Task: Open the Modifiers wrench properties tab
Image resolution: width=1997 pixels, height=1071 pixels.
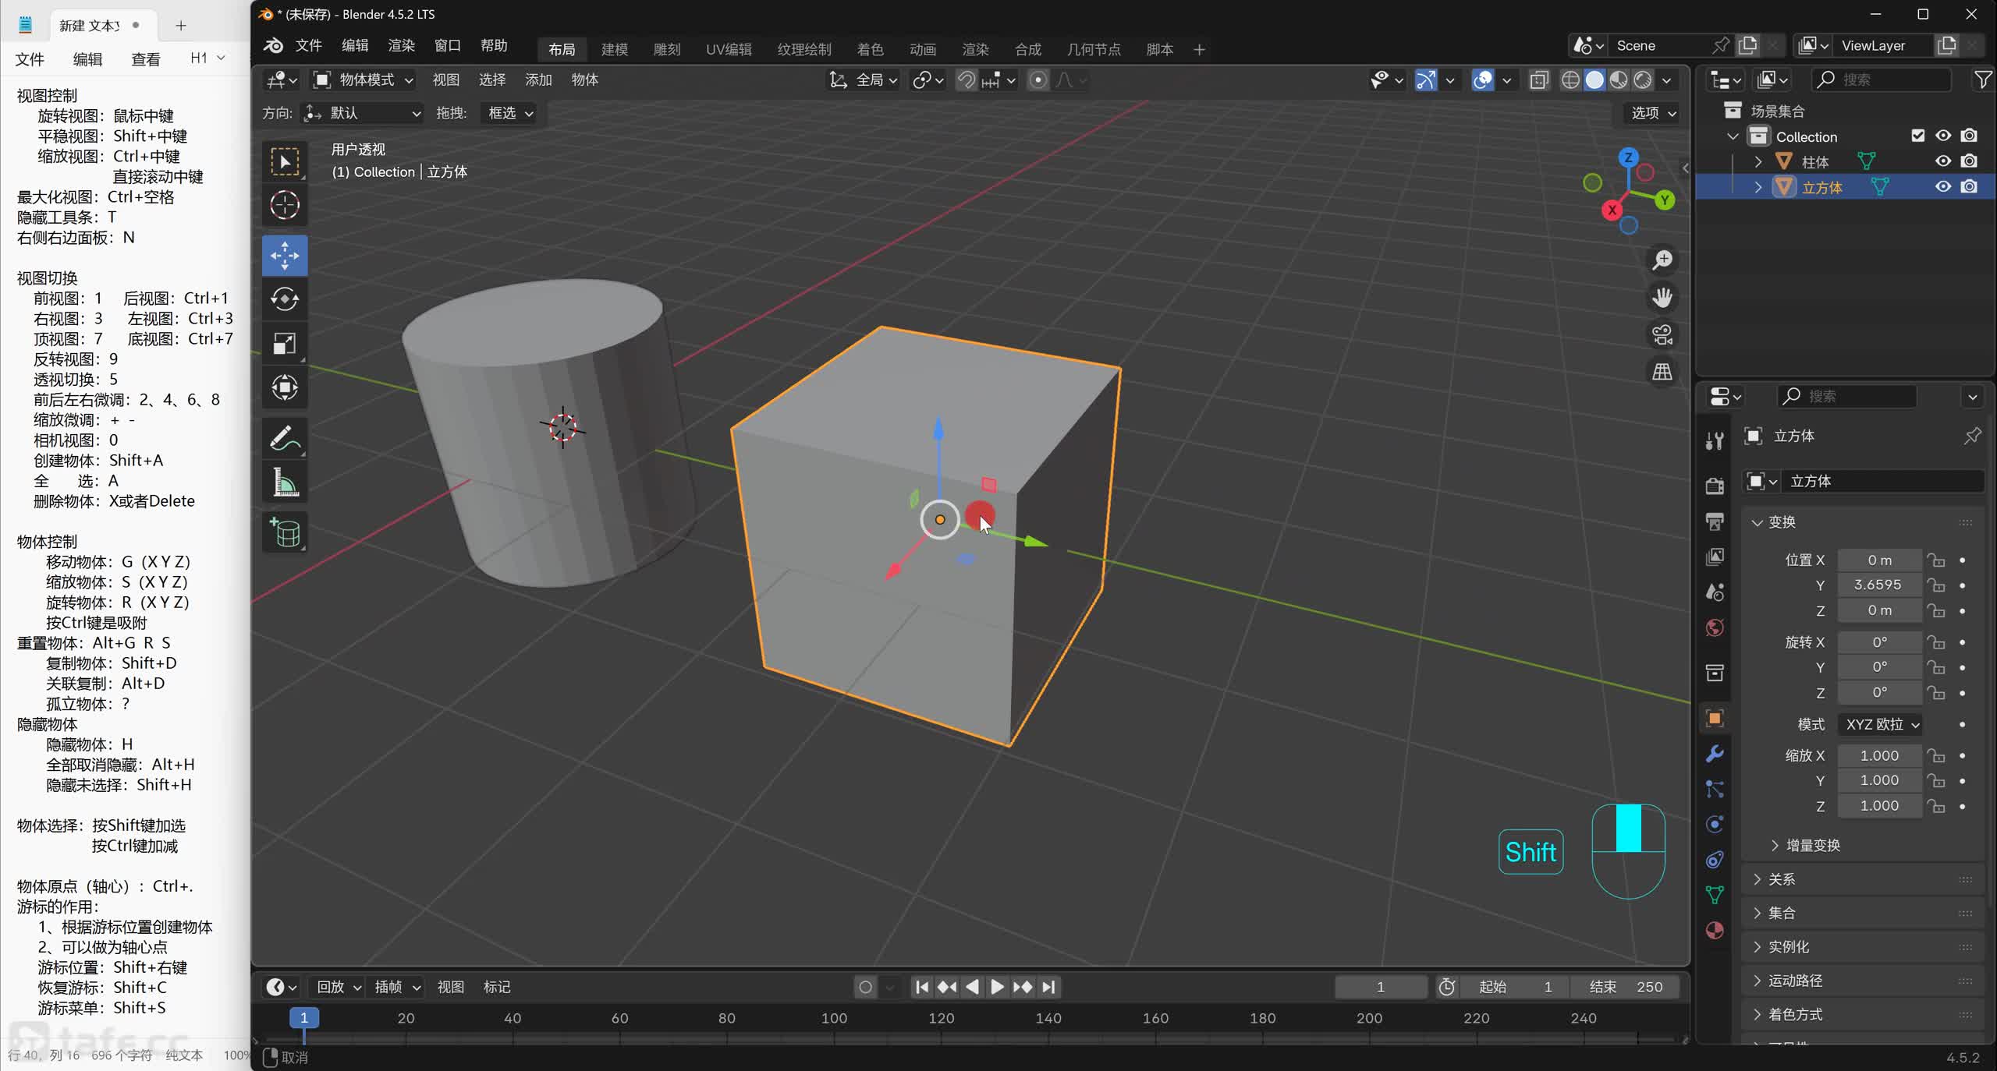Action: (x=1715, y=754)
